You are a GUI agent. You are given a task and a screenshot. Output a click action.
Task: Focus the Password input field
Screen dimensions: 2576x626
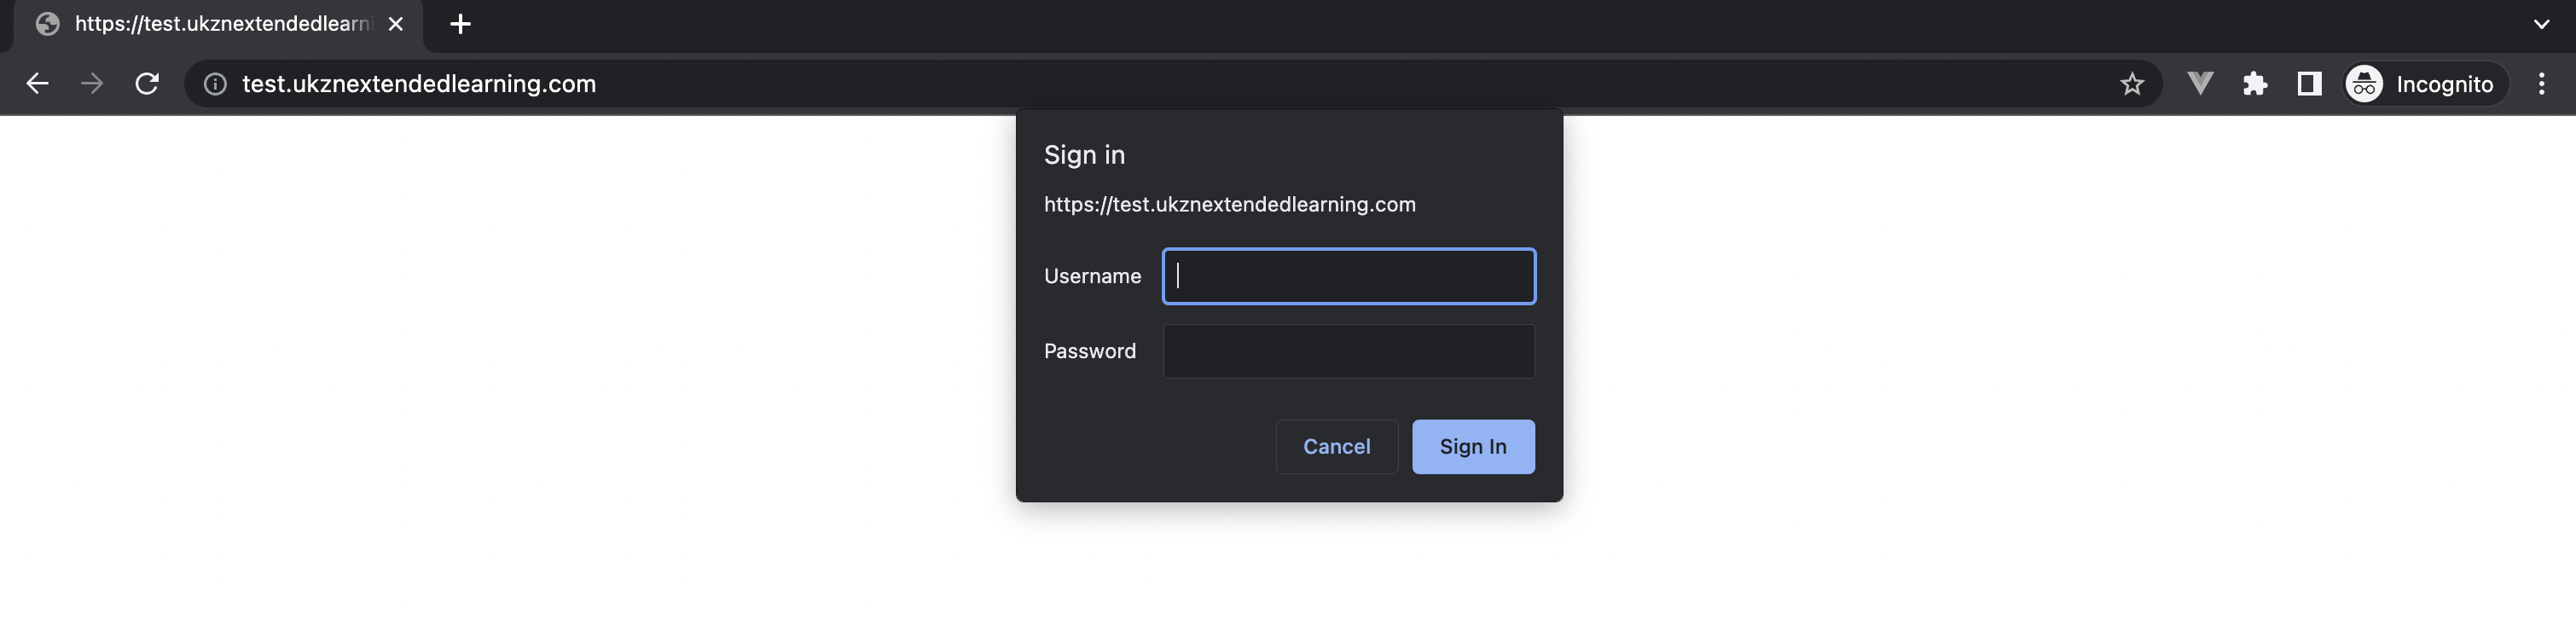pyautogui.click(x=1348, y=351)
